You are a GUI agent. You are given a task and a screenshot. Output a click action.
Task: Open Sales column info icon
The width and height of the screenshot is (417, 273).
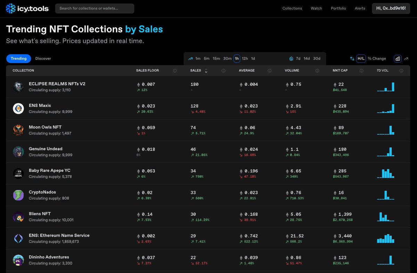pos(223,71)
